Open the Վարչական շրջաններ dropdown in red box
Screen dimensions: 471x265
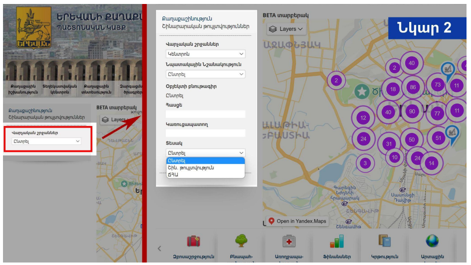point(46,141)
